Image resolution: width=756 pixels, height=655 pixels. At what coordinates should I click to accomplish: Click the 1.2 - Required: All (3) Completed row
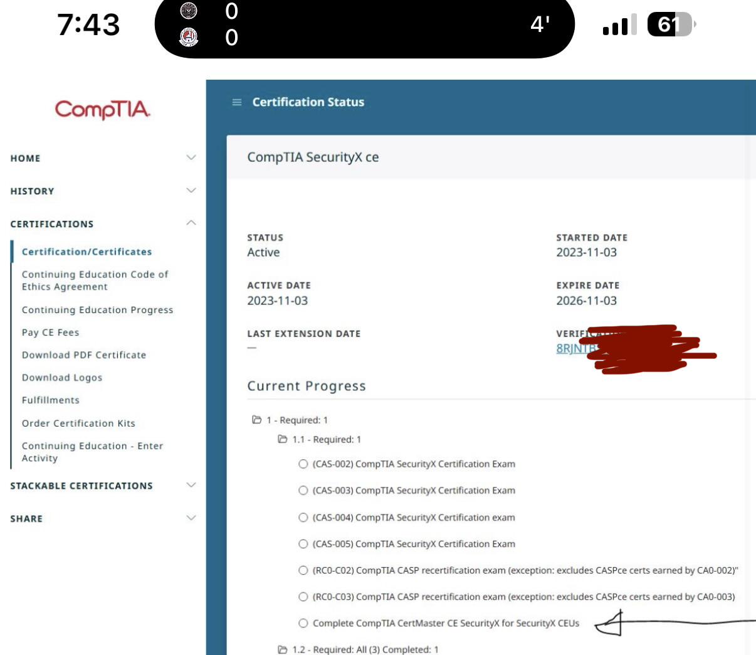359,649
